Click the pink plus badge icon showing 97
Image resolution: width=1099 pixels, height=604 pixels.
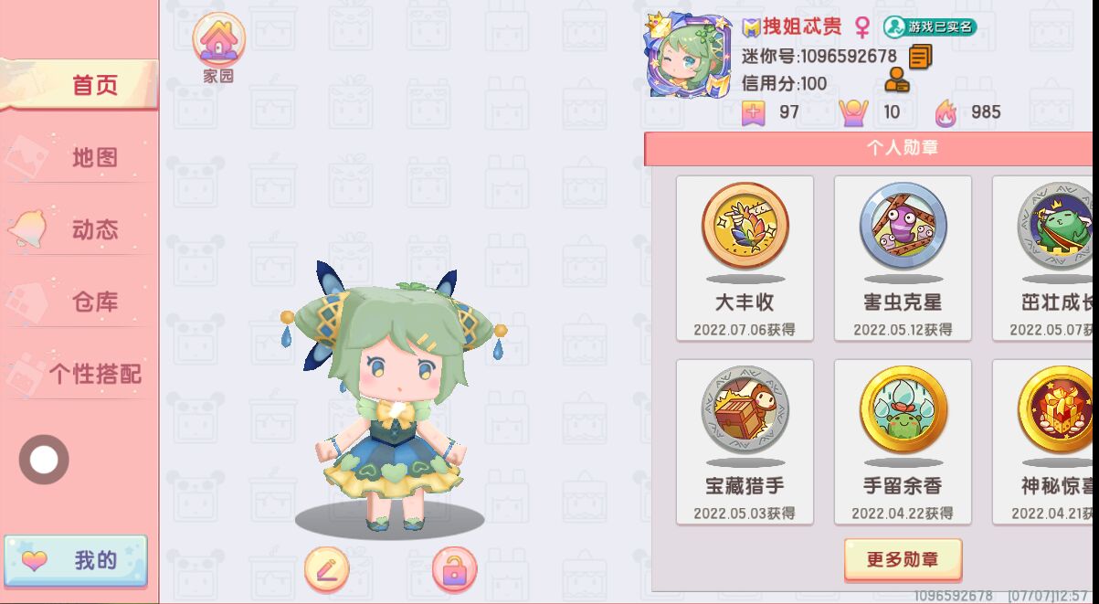pos(753,112)
